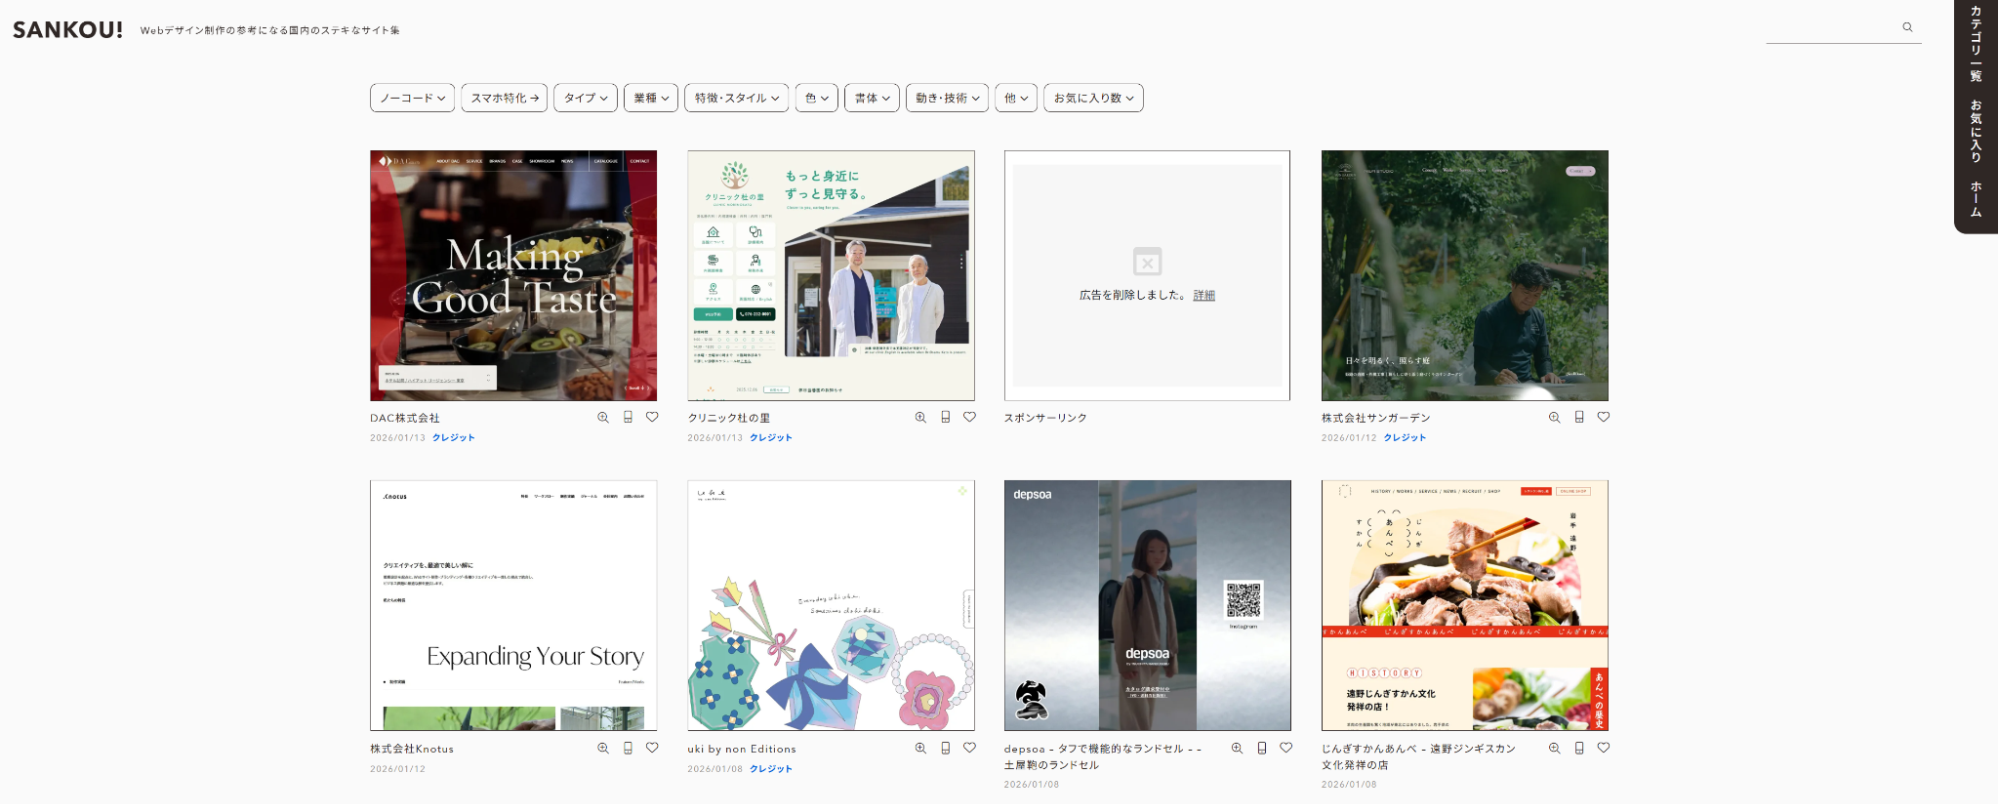
Task: Go to ホーム in the side tab
Action: click(1976, 199)
